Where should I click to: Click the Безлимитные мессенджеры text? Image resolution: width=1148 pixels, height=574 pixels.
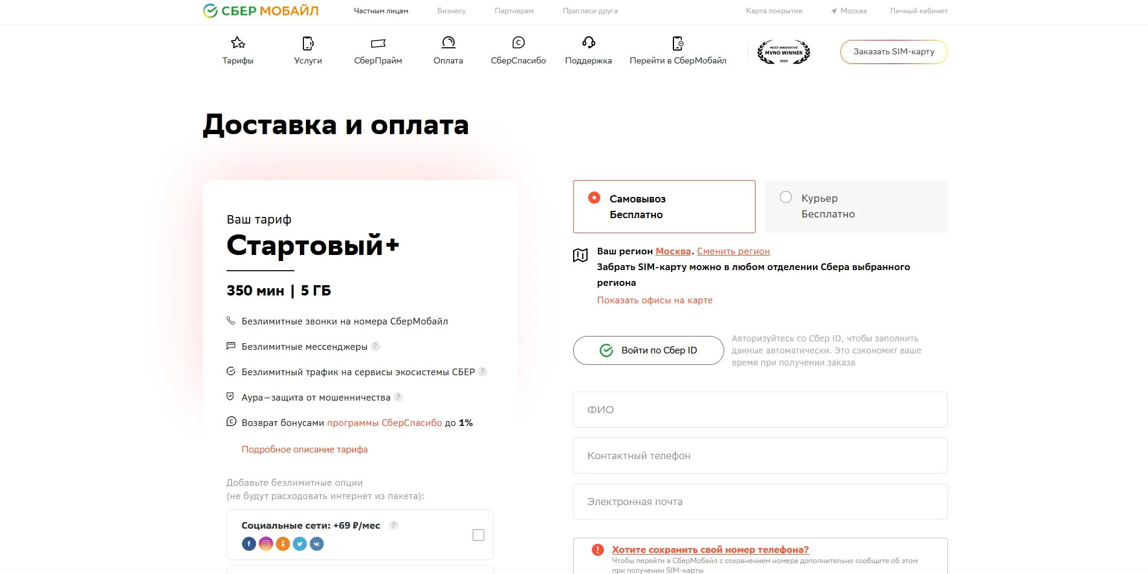click(305, 347)
